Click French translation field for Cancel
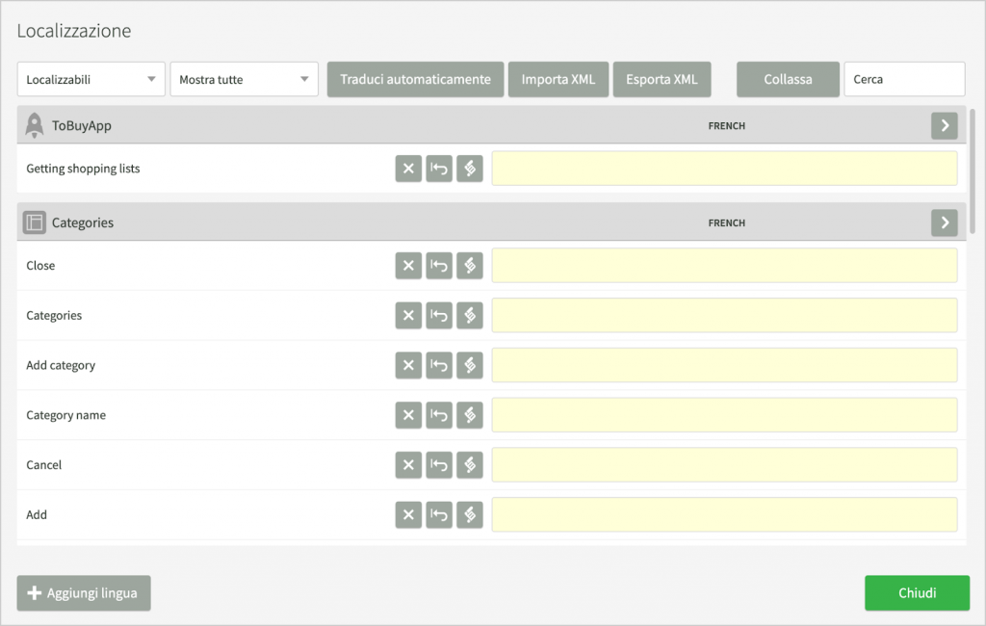Screen dimensions: 986x626 click(724, 465)
